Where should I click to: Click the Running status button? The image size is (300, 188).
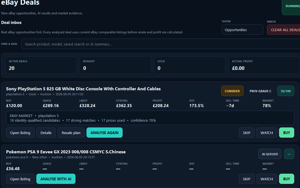[291, 7]
